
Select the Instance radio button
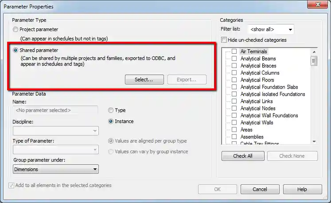point(111,121)
